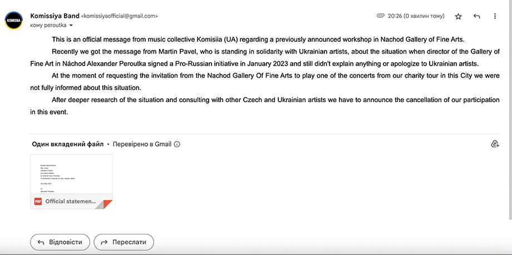Star this email from Komissiya Band

459,16
